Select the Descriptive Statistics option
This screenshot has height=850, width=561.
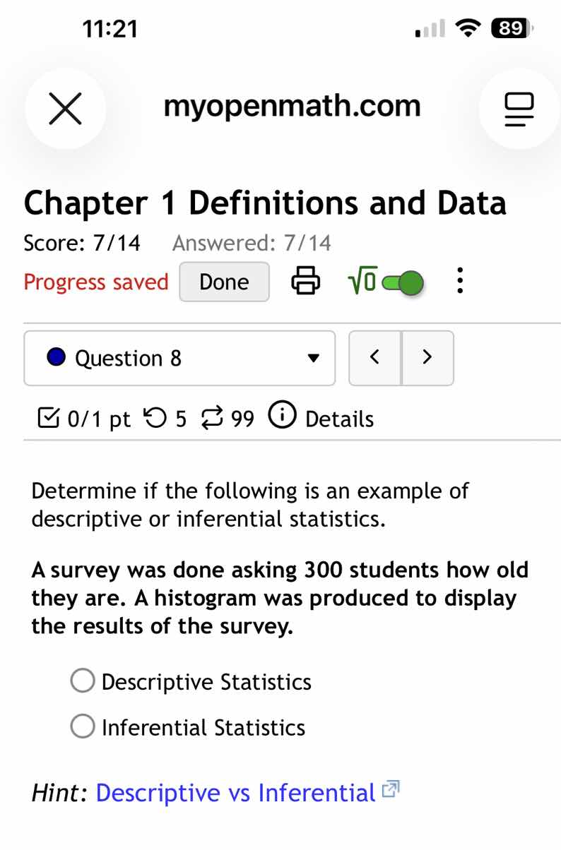[82, 680]
